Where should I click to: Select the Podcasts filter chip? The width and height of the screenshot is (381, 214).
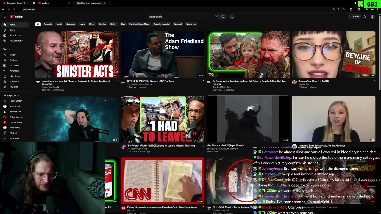click(x=48, y=24)
